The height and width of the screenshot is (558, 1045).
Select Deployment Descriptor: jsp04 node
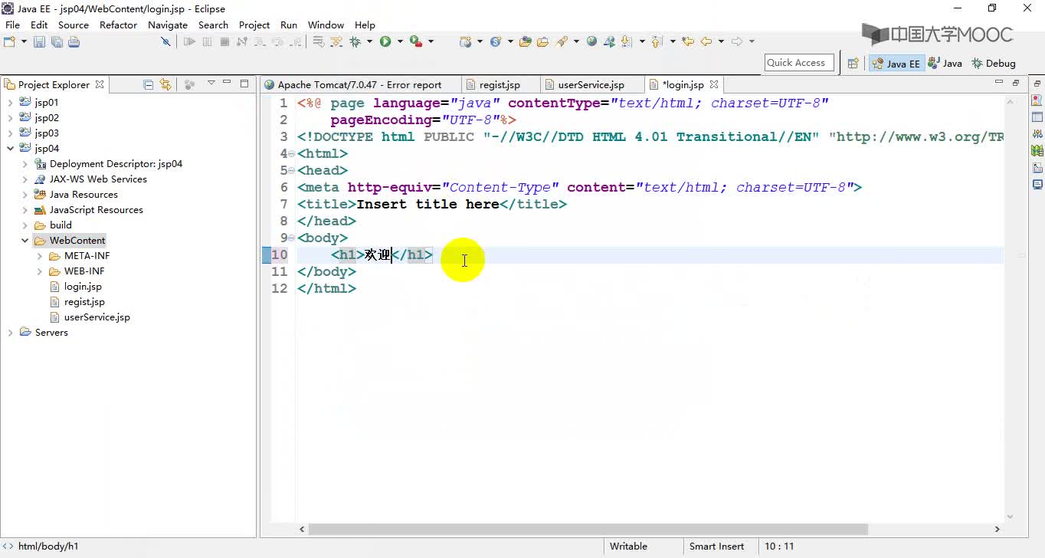click(x=116, y=163)
